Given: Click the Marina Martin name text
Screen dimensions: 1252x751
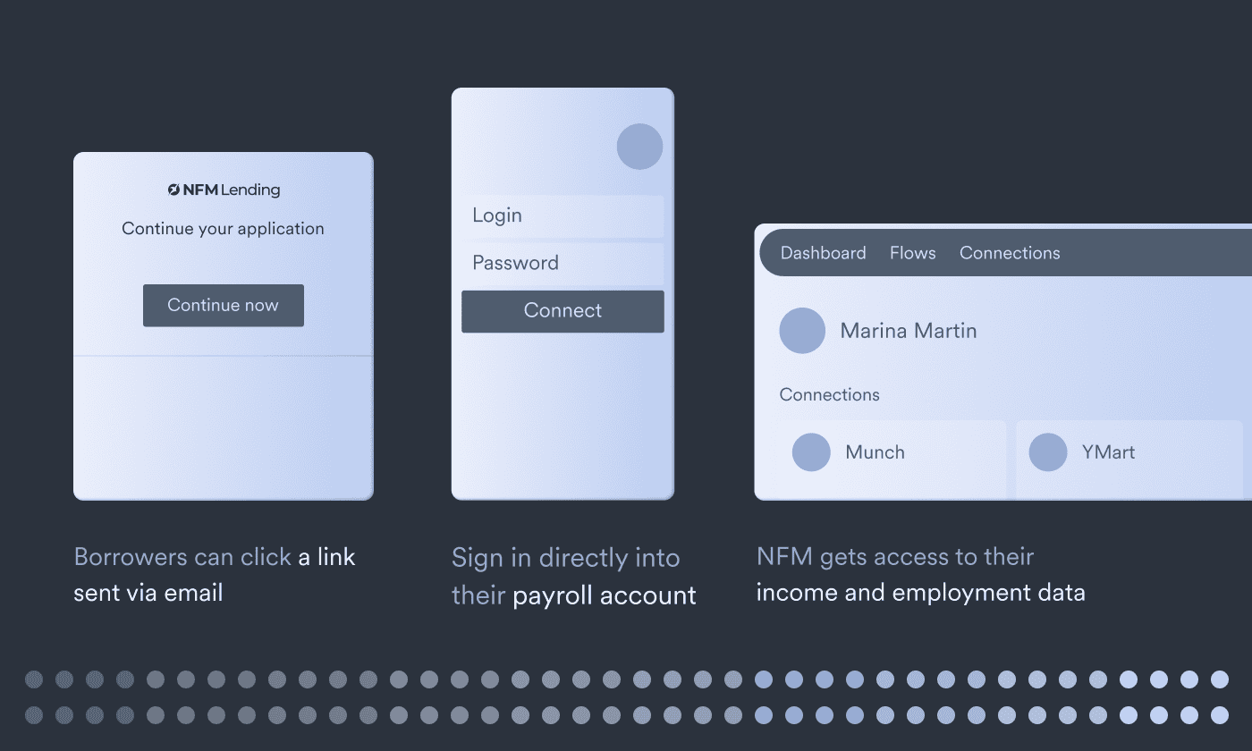Looking at the screenshot, I should (909, 331).
